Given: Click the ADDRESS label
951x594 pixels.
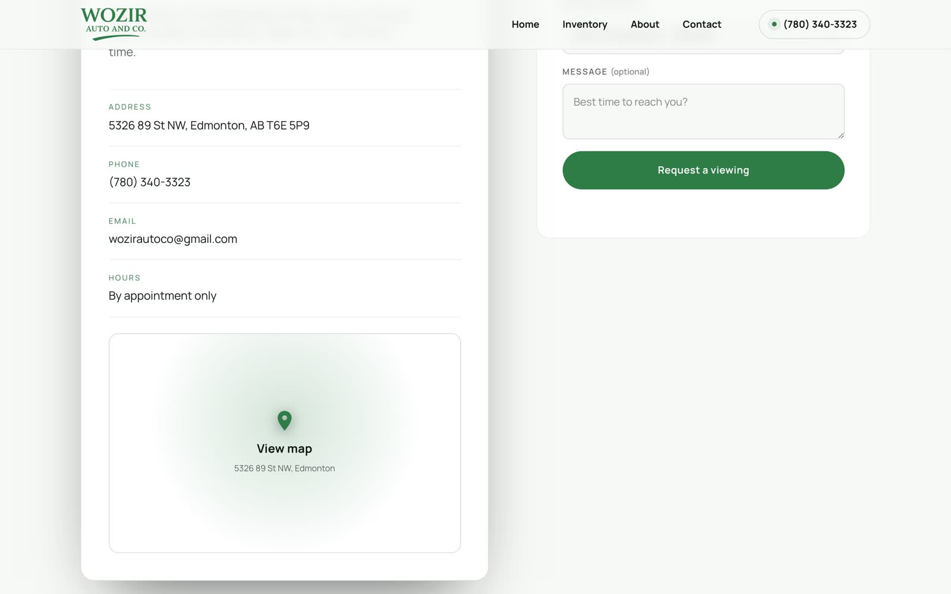Looking at the screenshot, I should (x=130, y=107).
